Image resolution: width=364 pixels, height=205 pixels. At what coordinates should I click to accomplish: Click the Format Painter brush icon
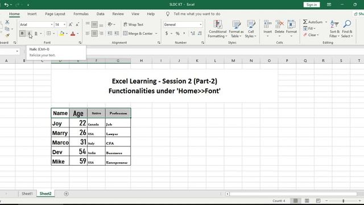coord(7,35)
